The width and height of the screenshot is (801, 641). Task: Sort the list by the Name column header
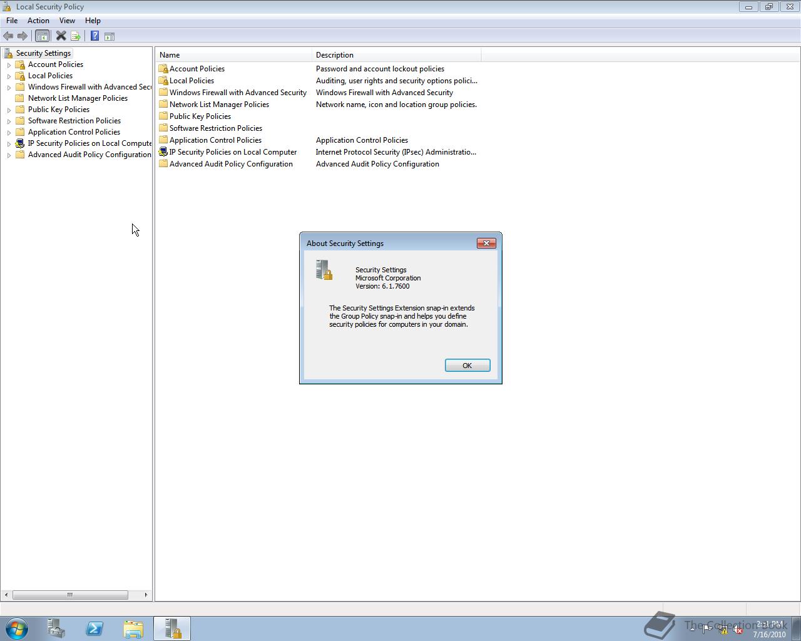[233, 55]
